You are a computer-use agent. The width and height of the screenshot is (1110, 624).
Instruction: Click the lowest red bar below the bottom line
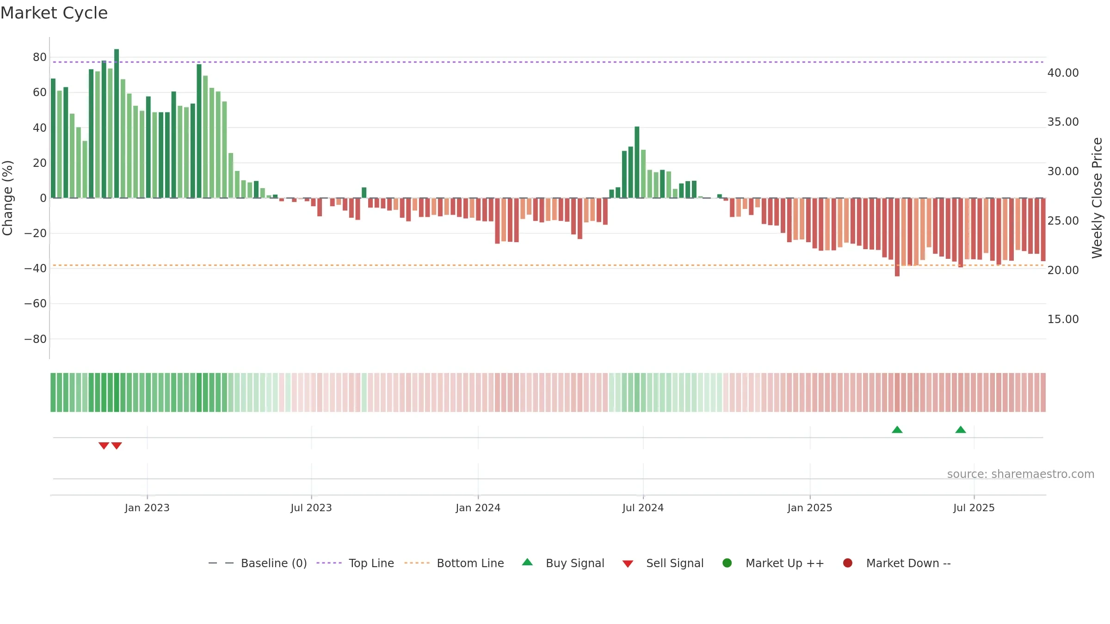coord(897,237)
